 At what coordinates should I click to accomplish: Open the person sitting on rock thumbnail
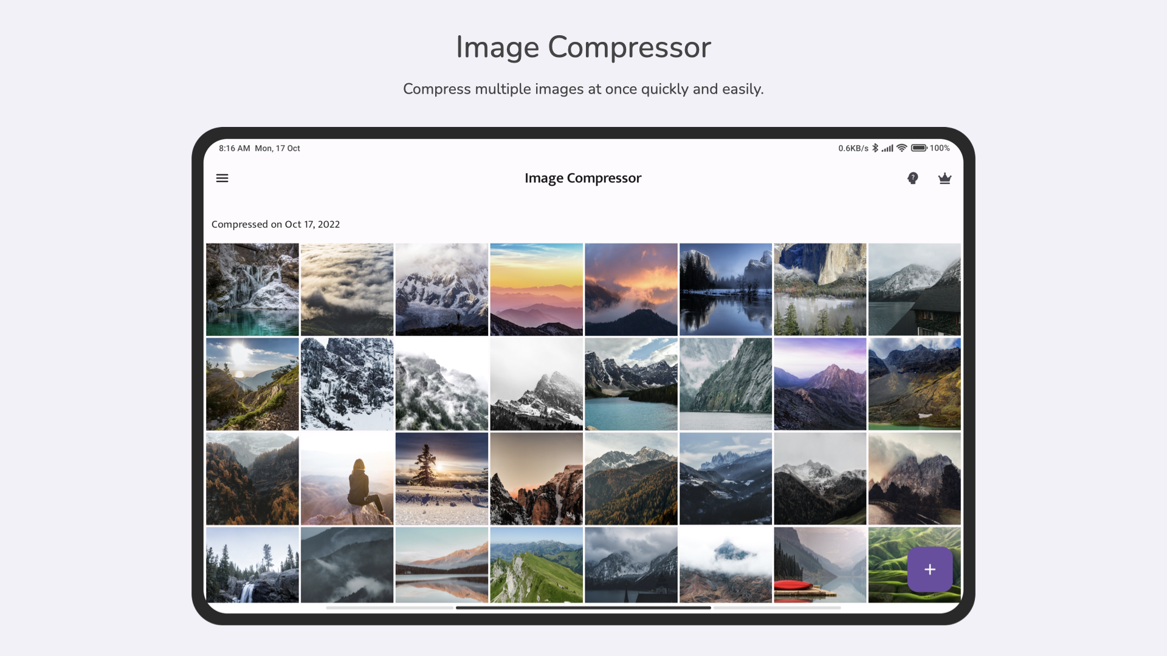pyautogui.click(x=347, y=479)
